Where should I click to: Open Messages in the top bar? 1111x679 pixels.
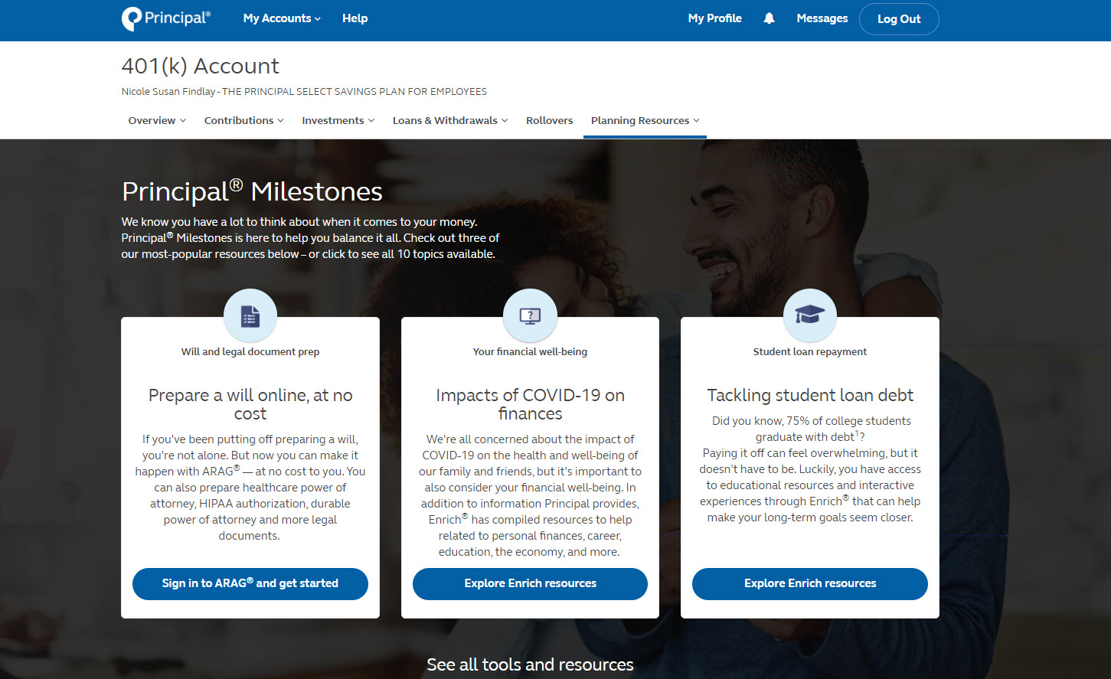[822, 18]
